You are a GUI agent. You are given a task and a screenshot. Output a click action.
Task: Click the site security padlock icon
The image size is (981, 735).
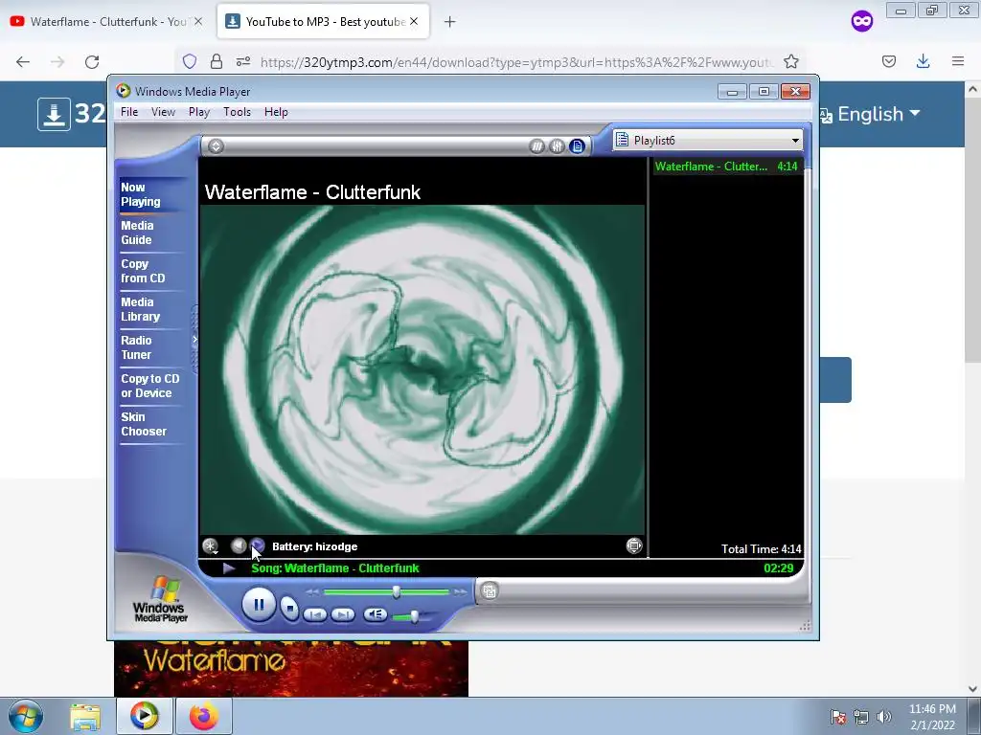point(217,61)
